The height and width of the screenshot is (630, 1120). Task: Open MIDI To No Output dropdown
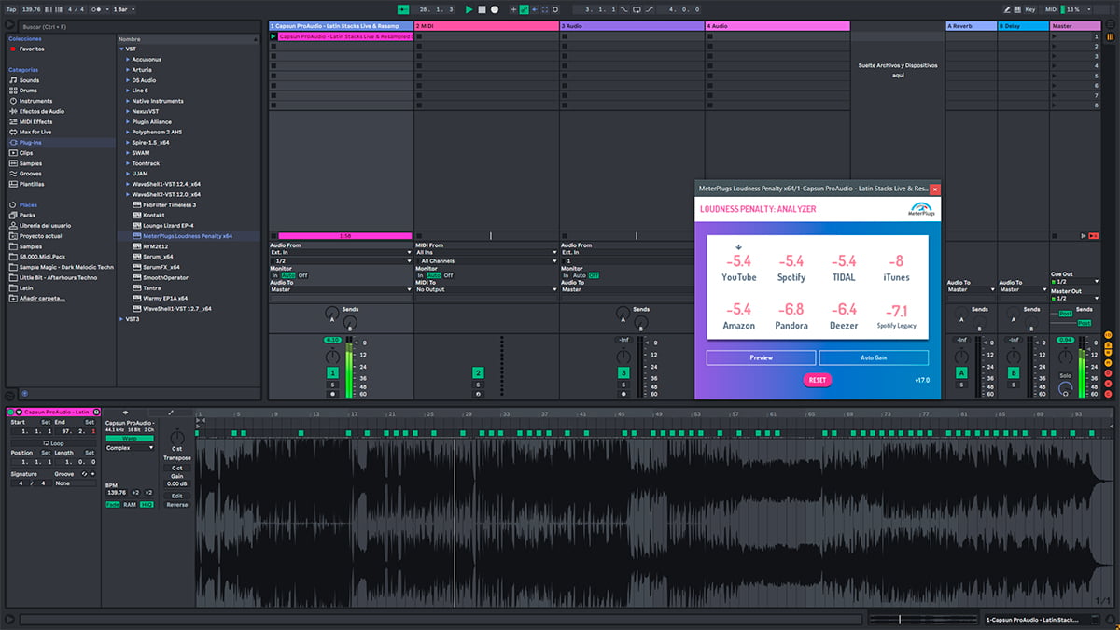(486, 289)
